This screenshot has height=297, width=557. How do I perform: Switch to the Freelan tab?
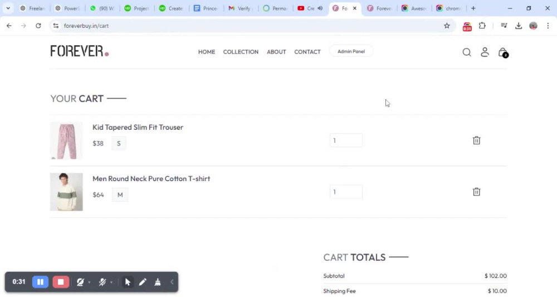(x=33, y=8)
